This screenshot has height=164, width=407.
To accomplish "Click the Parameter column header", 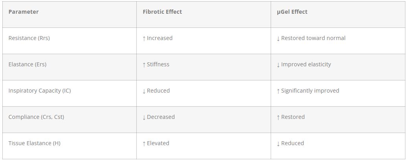I will click(24, 12).
